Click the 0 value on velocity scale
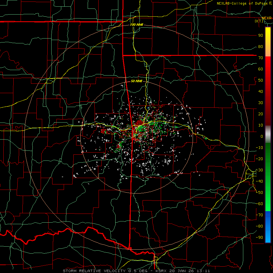Viewport: 273px width, 273px height. [x=262, y=136]
